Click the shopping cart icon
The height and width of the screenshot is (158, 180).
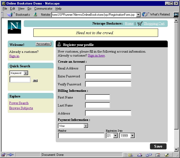[140, 23]
